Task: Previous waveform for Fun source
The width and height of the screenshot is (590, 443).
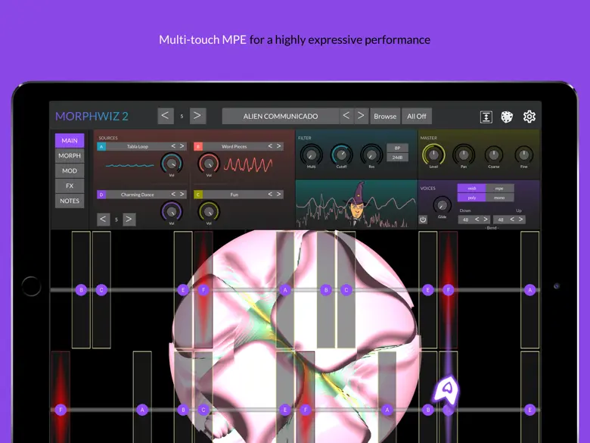Action: click(270, 194)
